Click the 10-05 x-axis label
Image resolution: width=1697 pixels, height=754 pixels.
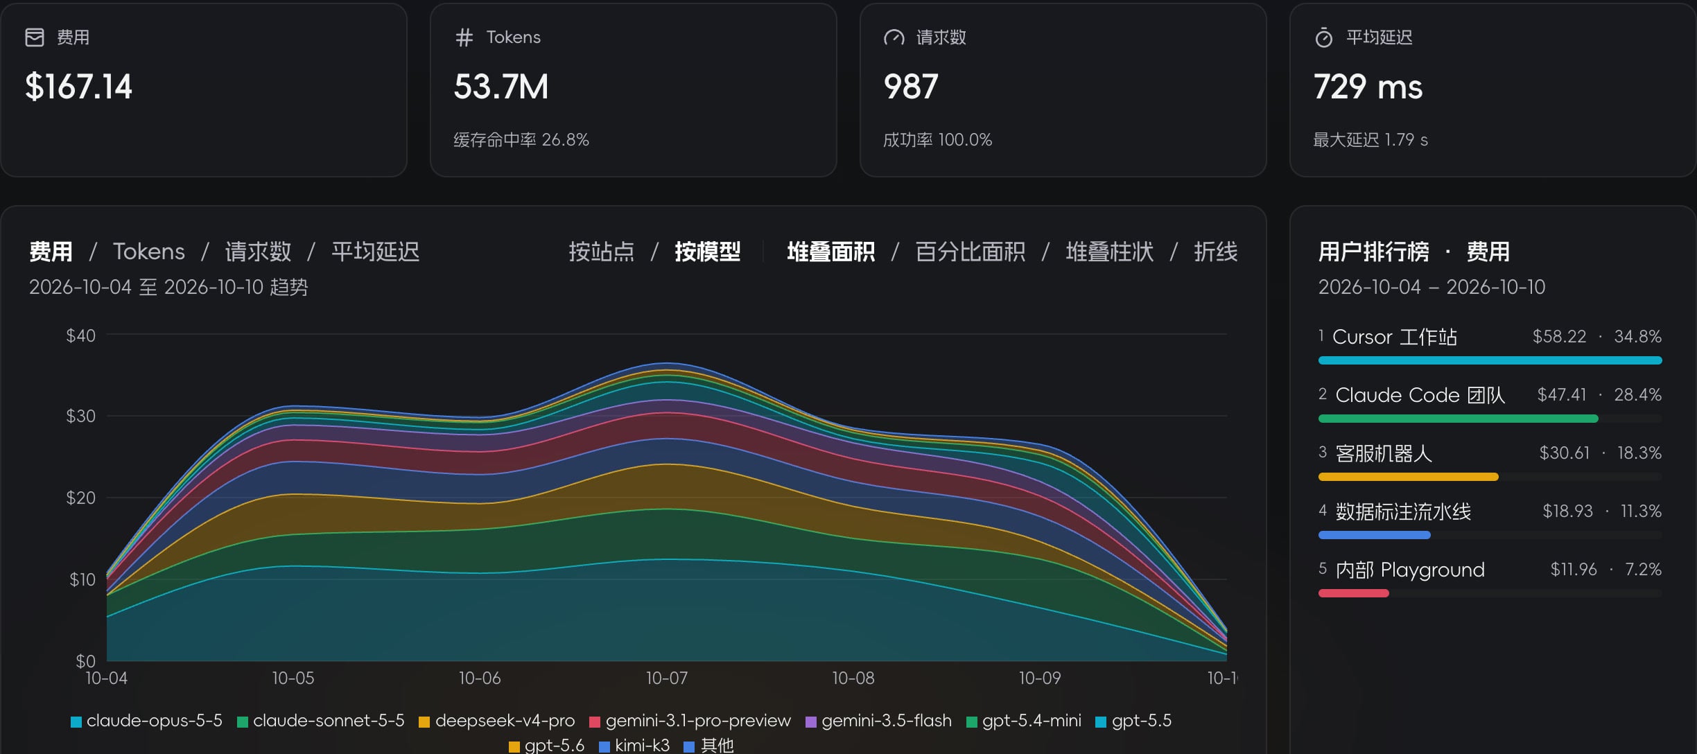tap(293, 678)
